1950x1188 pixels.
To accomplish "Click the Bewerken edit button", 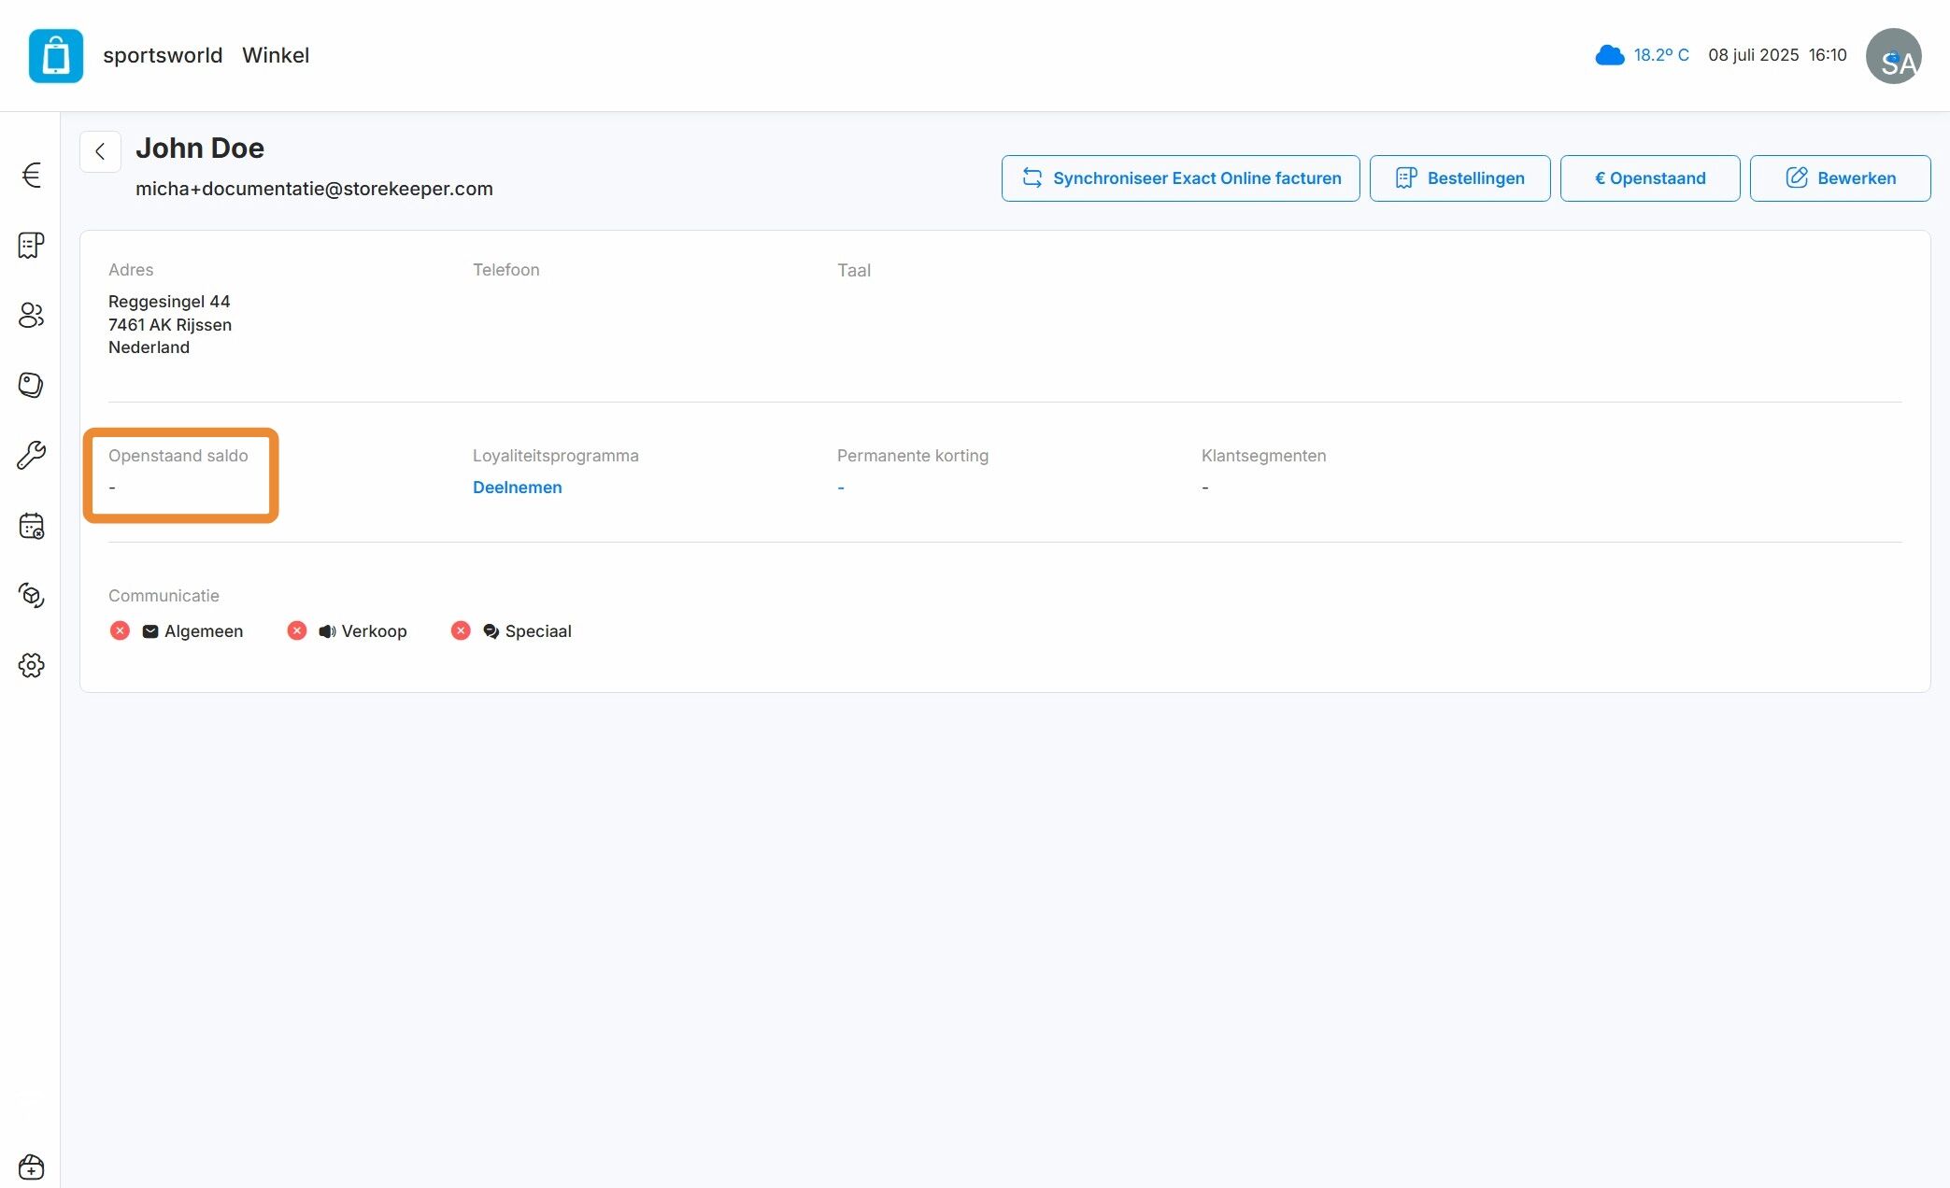I will point(1840,178).
